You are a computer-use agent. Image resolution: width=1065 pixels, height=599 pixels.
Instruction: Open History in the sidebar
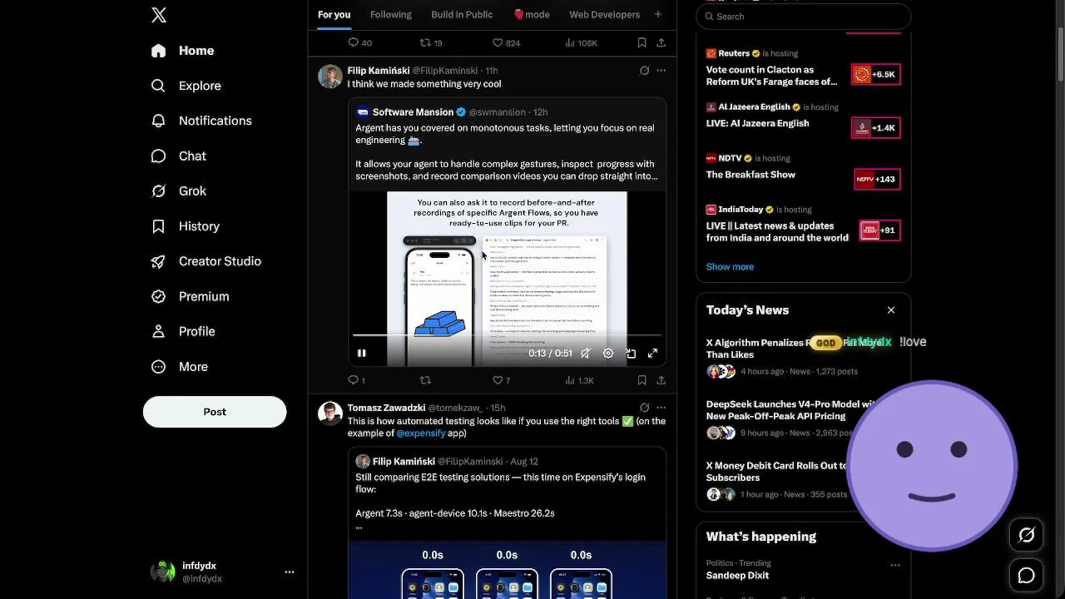186,226
